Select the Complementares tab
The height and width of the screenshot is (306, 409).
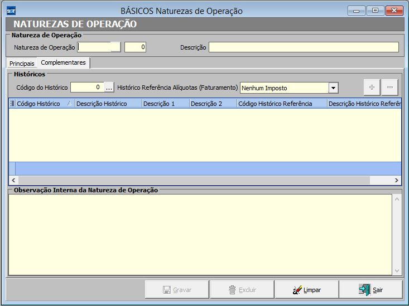coord(63,63)
